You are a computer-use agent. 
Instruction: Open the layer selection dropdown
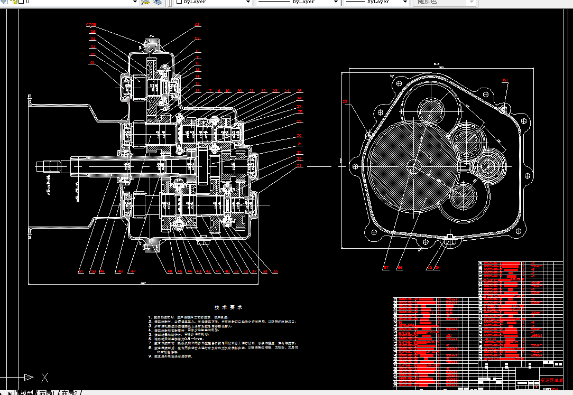[135, 3]
